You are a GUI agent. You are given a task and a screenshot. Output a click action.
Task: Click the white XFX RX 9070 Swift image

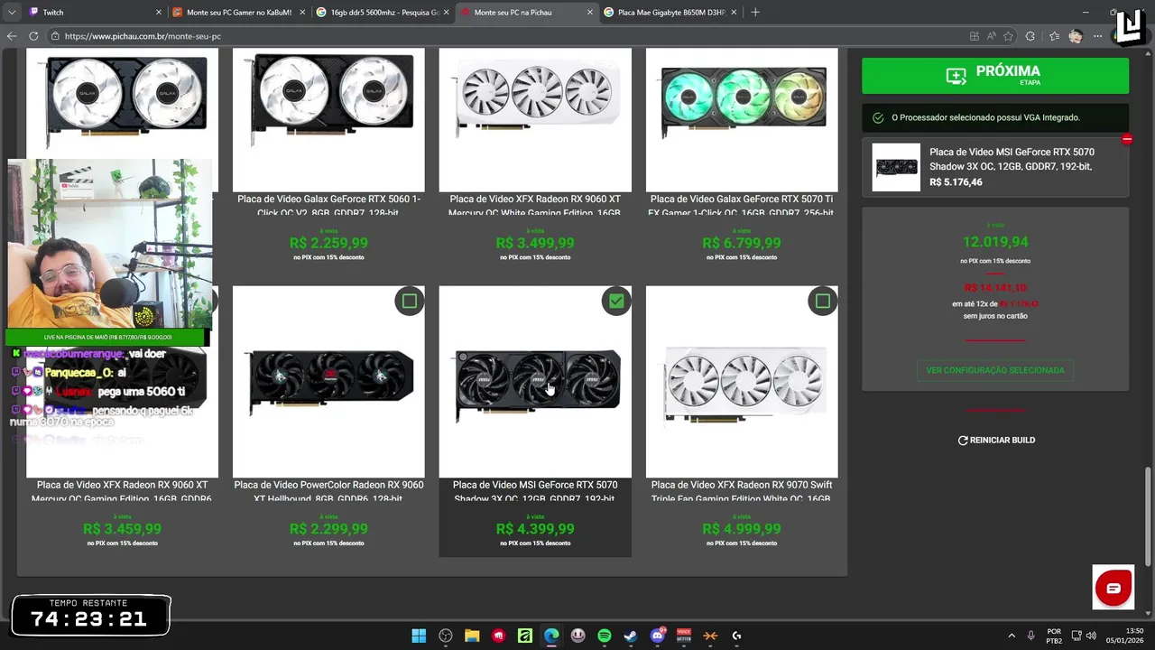(742, 382)
